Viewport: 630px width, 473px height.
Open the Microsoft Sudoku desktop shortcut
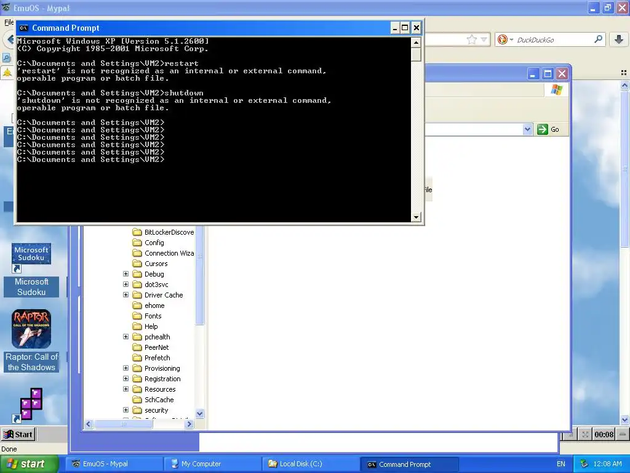(31, 270)
